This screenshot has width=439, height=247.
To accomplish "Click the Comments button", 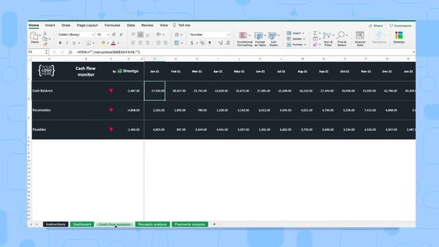I will [401, 26].
